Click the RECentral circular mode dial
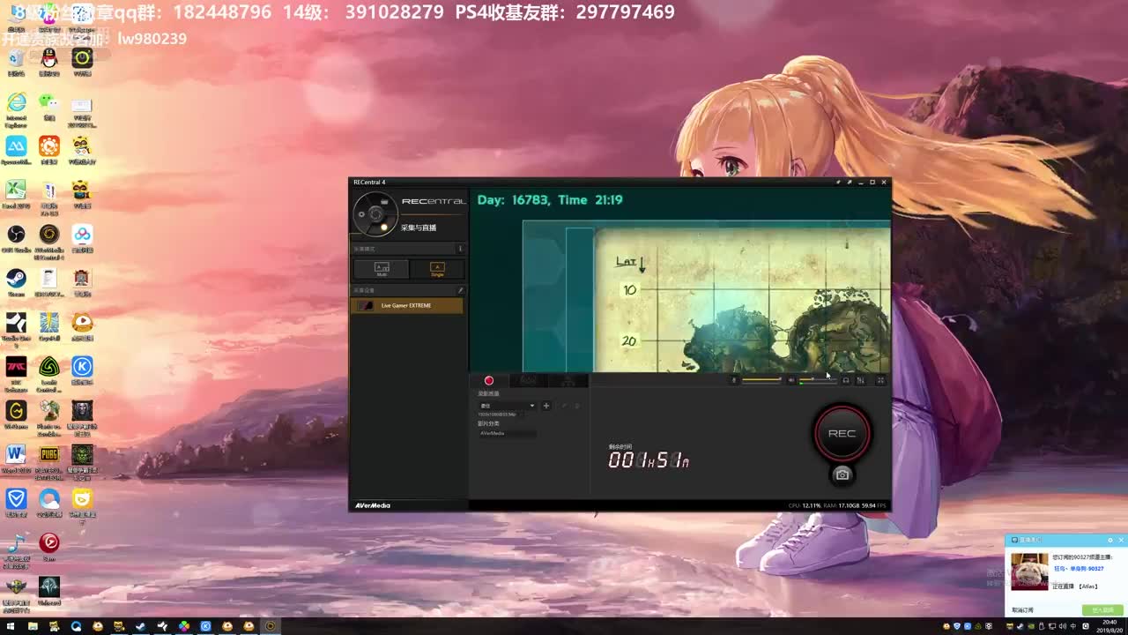The image size is (1128, 635). [375, 214]
